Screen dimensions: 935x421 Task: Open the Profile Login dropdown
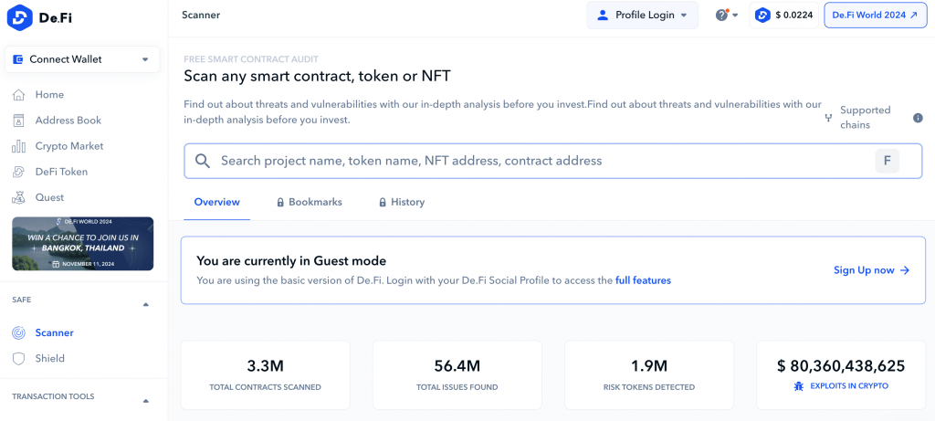pyautogui.click(x=642, y=16)
